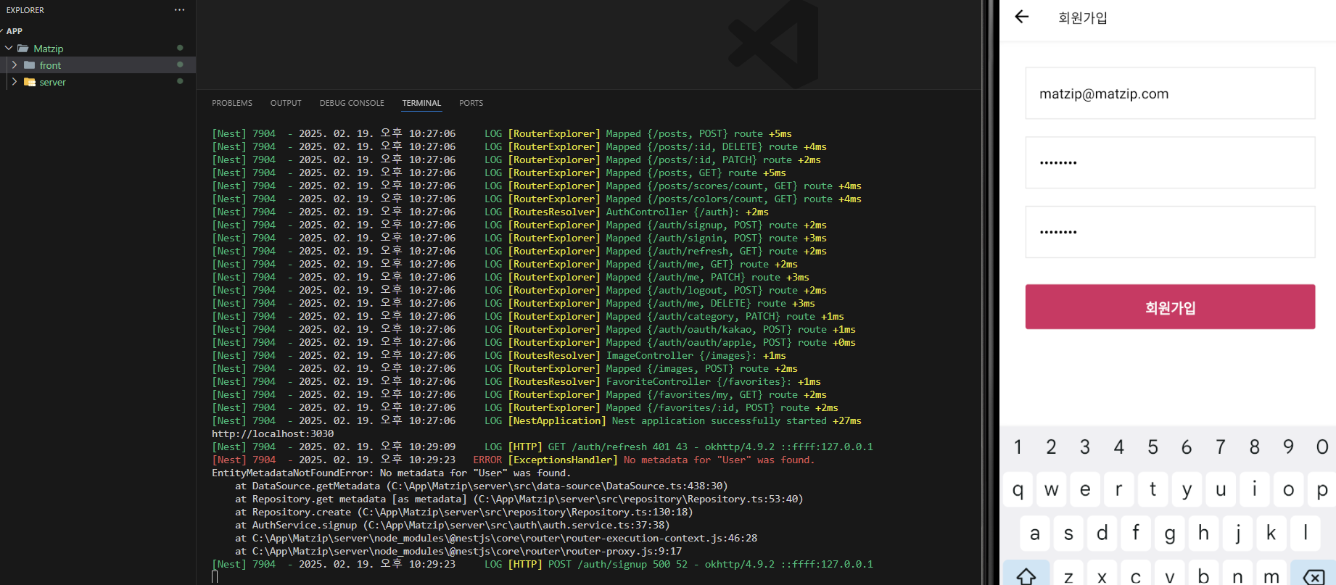Click the 'AuthController {/auth}' log text
The width and height of the screenshot is (1336, 585).
[673, 212]
